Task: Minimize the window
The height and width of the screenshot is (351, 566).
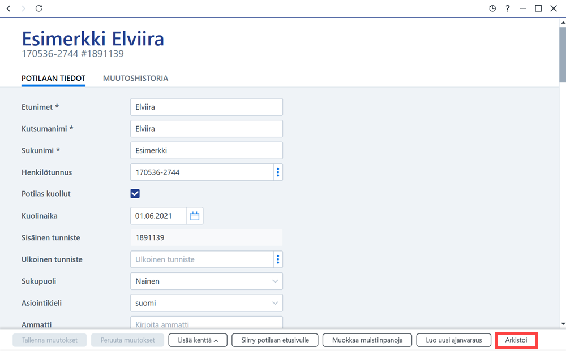Action: (x=522, y=8)
